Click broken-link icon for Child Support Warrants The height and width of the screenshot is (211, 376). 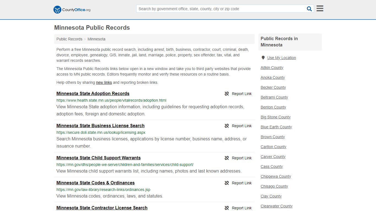tap(227, 158)
